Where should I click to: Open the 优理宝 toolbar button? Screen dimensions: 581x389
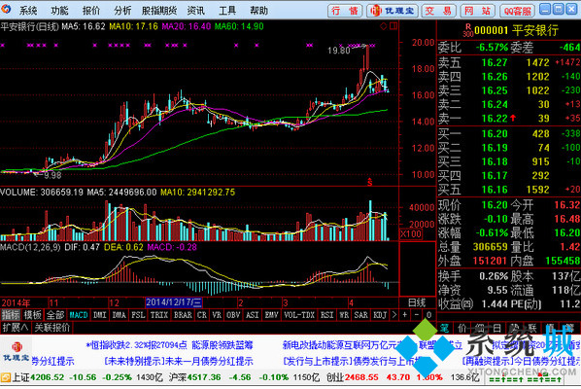(393, 11)
